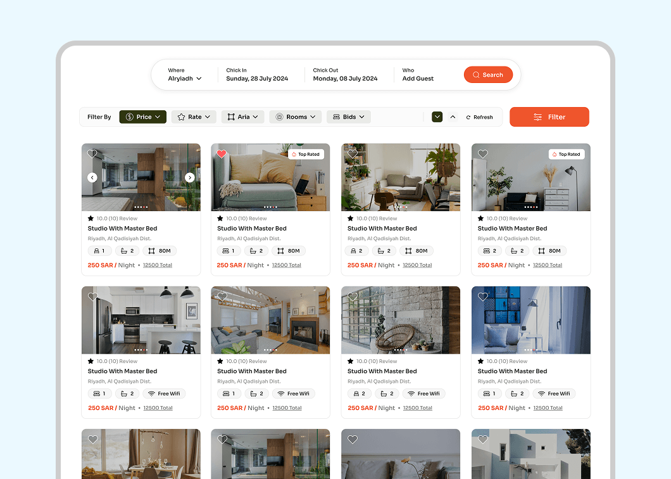Click the dollar icon on the Price filter
This screenshot has width=671, height=479.
tap(130, 117)
